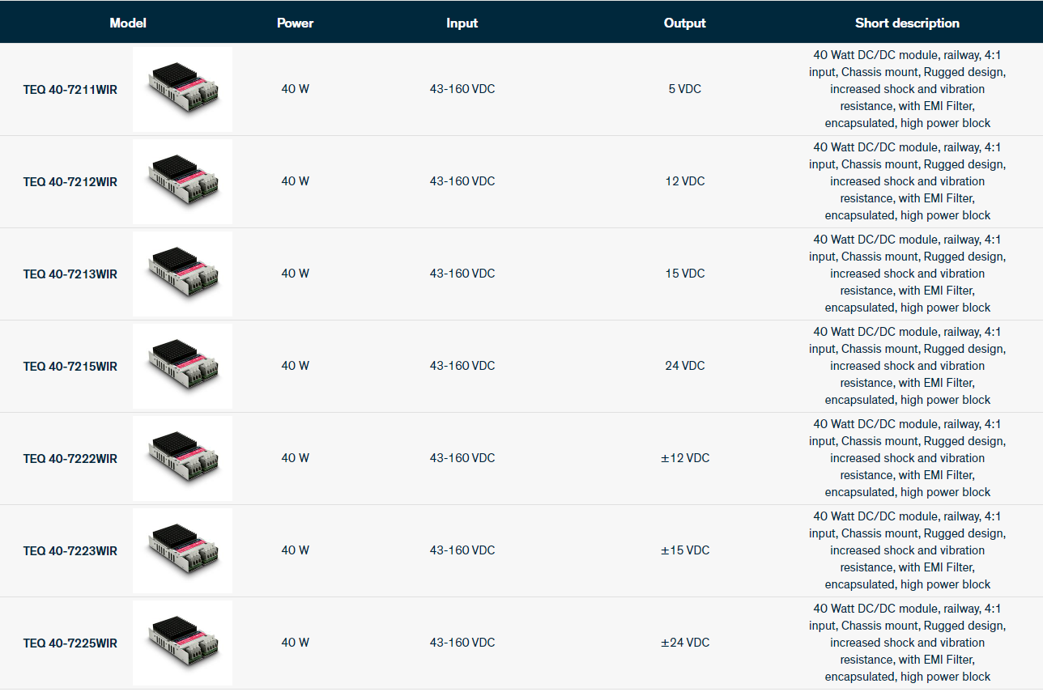The image size is (1043, 692).
Task: Open the TEQ 40-7215WIR model link
Action: [x=70, y=367]
